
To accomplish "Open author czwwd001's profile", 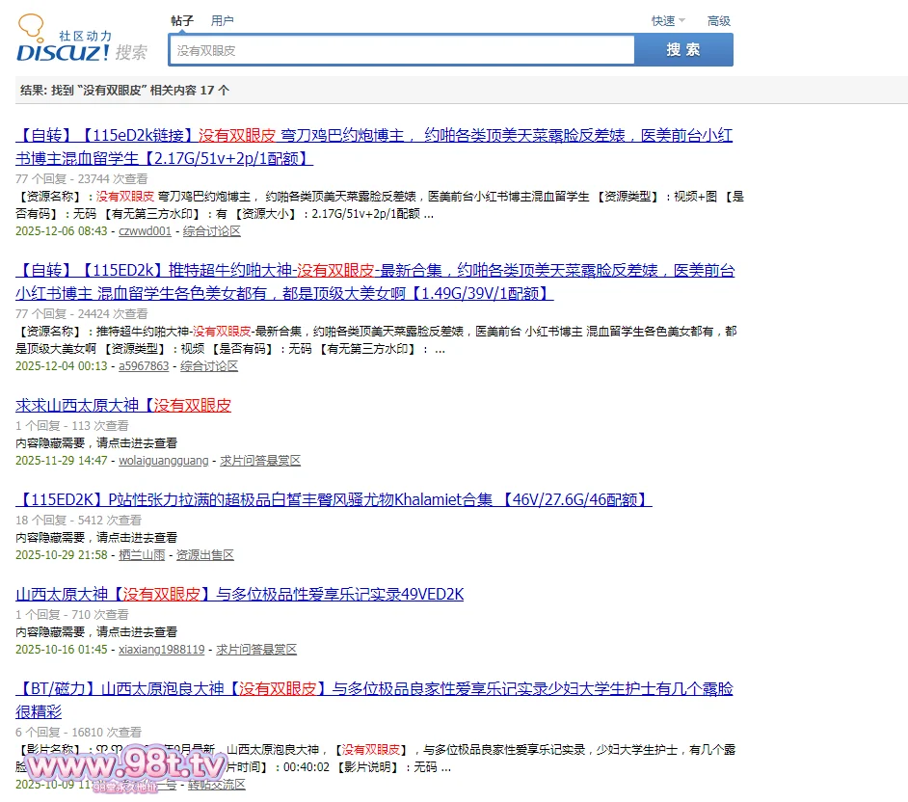I will pos(145,231).
